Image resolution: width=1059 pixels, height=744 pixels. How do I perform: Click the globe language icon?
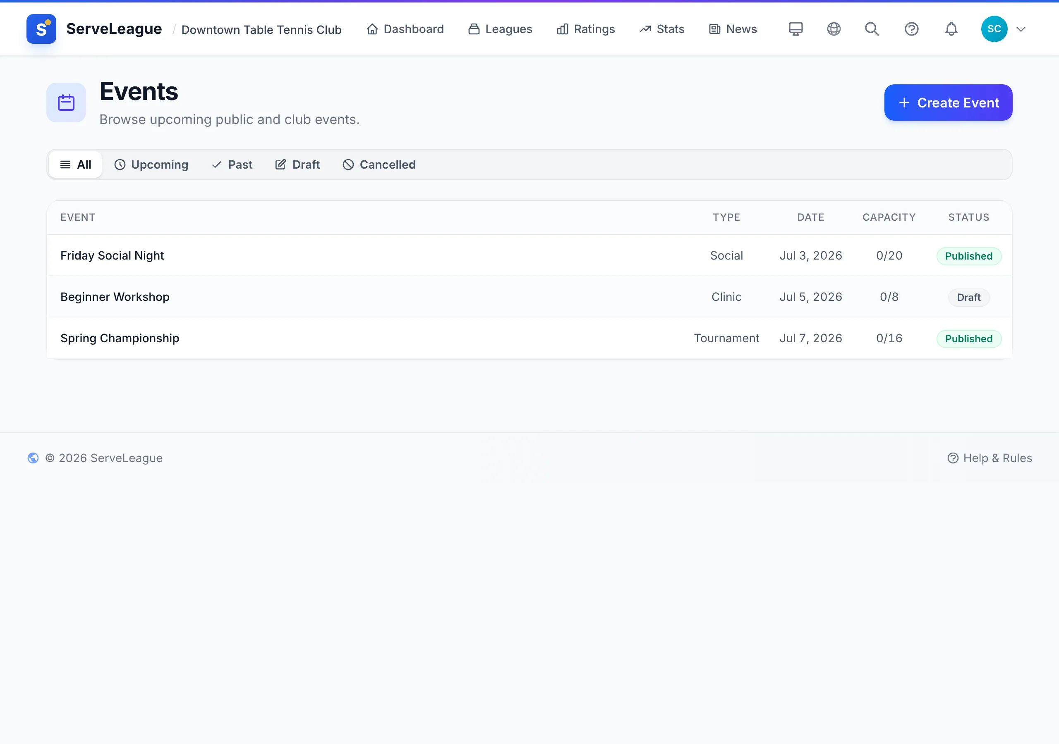834,29
